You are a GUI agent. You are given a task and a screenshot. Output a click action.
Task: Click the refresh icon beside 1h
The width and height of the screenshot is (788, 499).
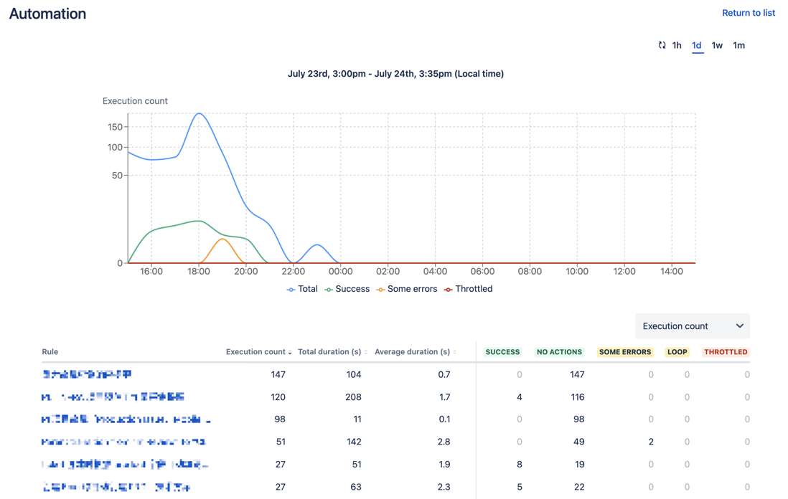(662, 45)
